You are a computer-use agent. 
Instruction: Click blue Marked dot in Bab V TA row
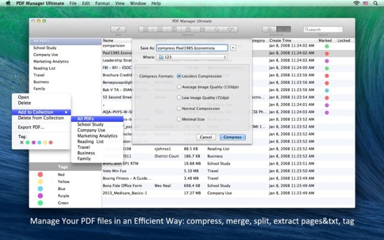[x=327, y=90]
